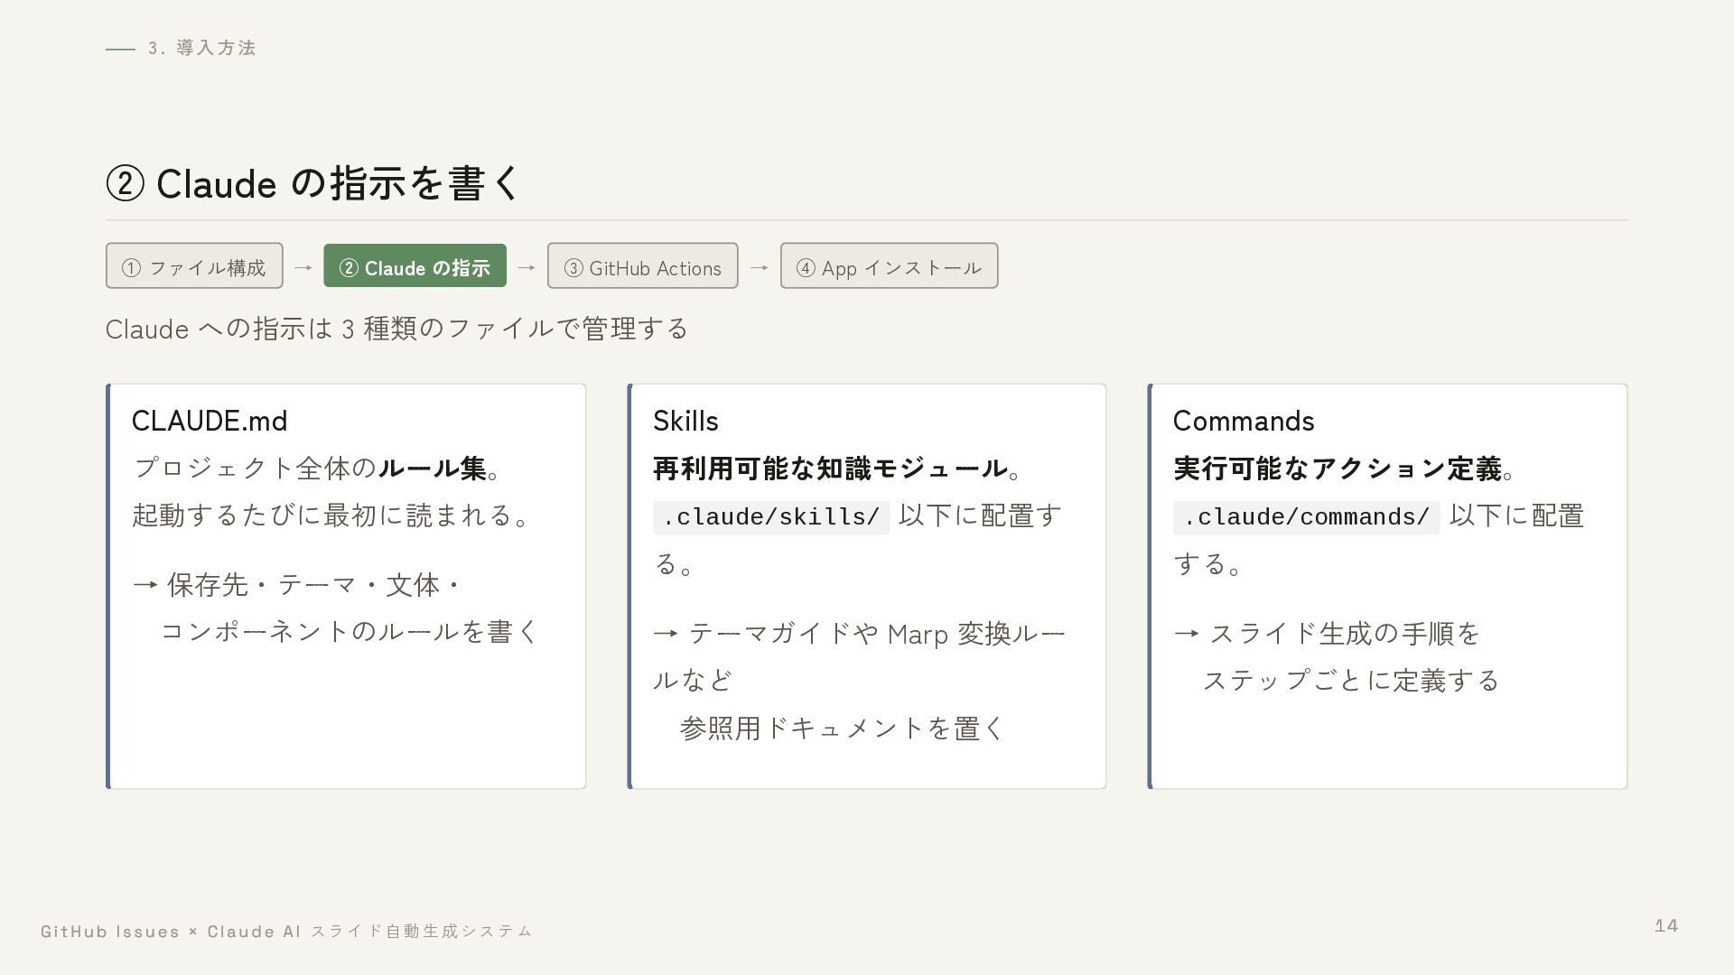Screen dimensions: 1734x975
Task: Click the arrow before the App インストール step
Action: pos(759,267)
